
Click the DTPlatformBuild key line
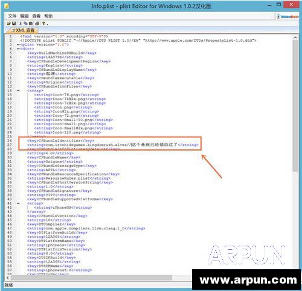57,232
